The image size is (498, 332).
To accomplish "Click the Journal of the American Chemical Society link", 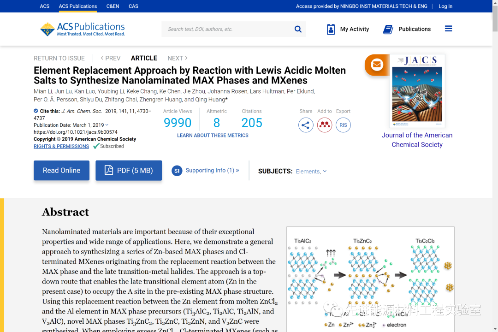I will (417, 140).
